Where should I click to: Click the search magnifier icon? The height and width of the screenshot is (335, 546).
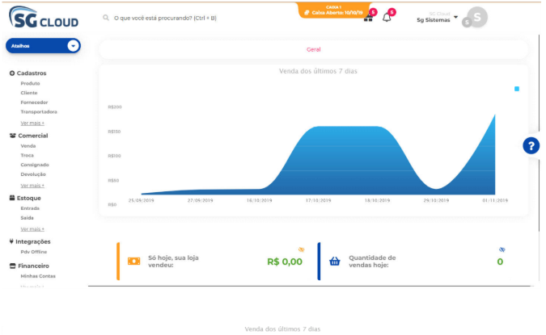(x=106, y=18)
